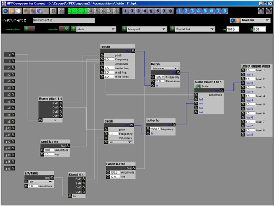Click the orange round button in top toolbar
Image resolution: width=274 pixels, height=206 pixels.
[12, 11]
